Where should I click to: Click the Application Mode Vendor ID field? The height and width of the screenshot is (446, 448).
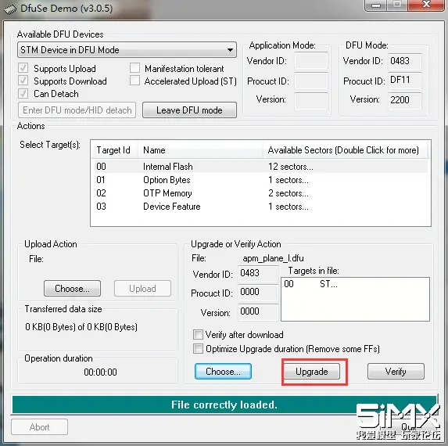pos(311,61)
